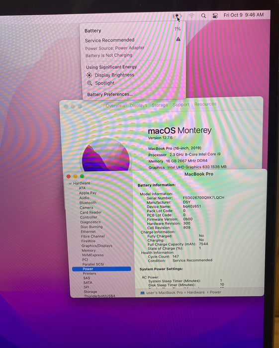Click Cycle Count value 147
Viewport: 279px width, 348px height.
(176, 257)
